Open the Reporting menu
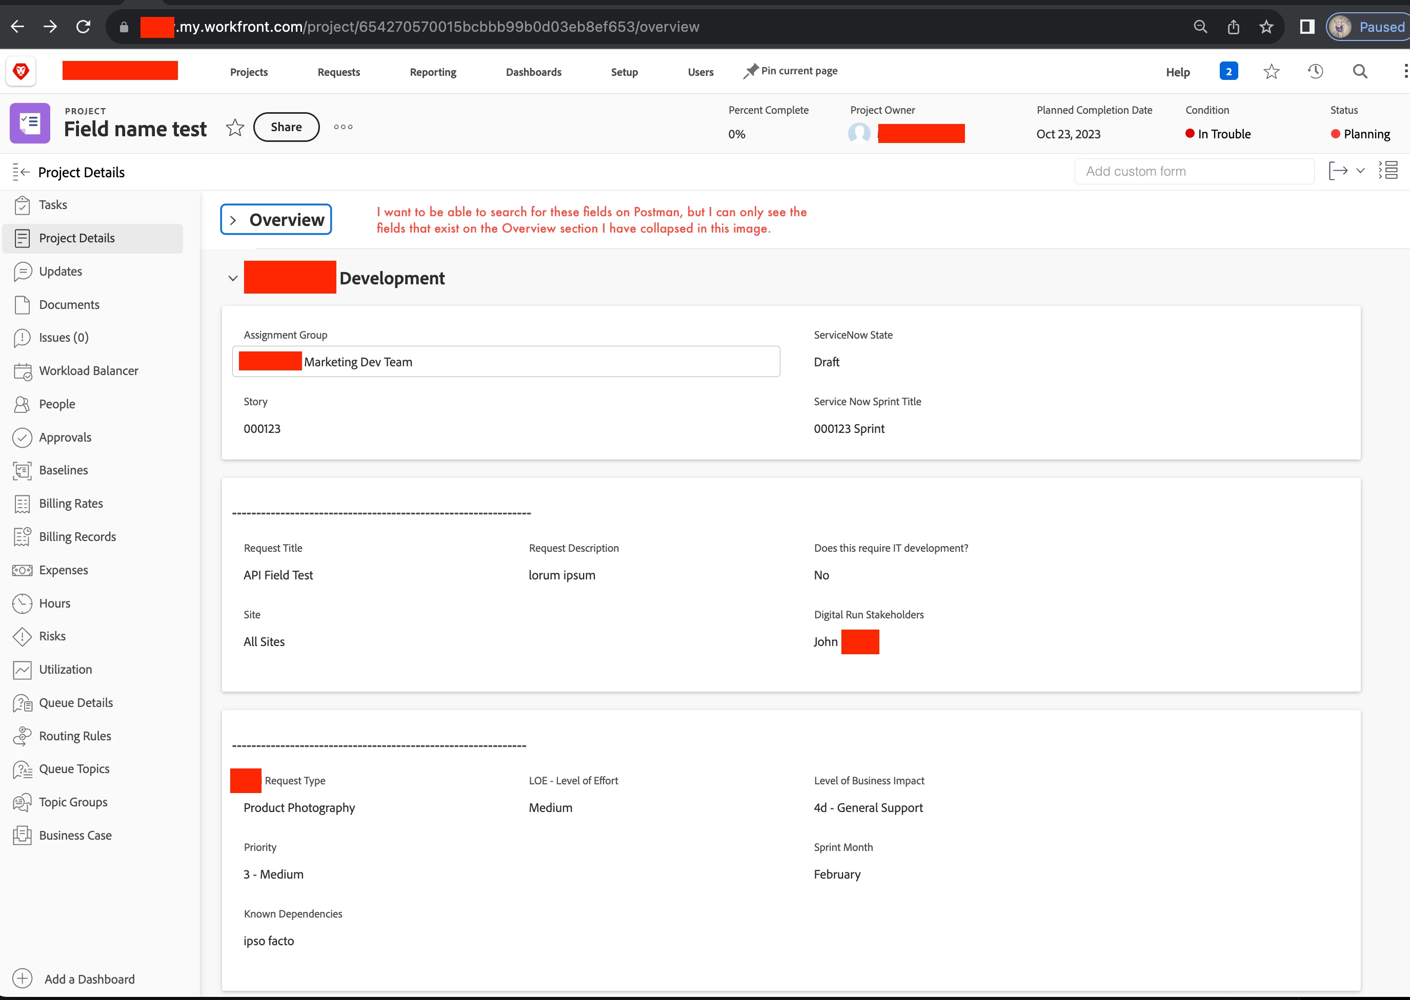Screen dimensions: 1410x1000 [433, 72]
